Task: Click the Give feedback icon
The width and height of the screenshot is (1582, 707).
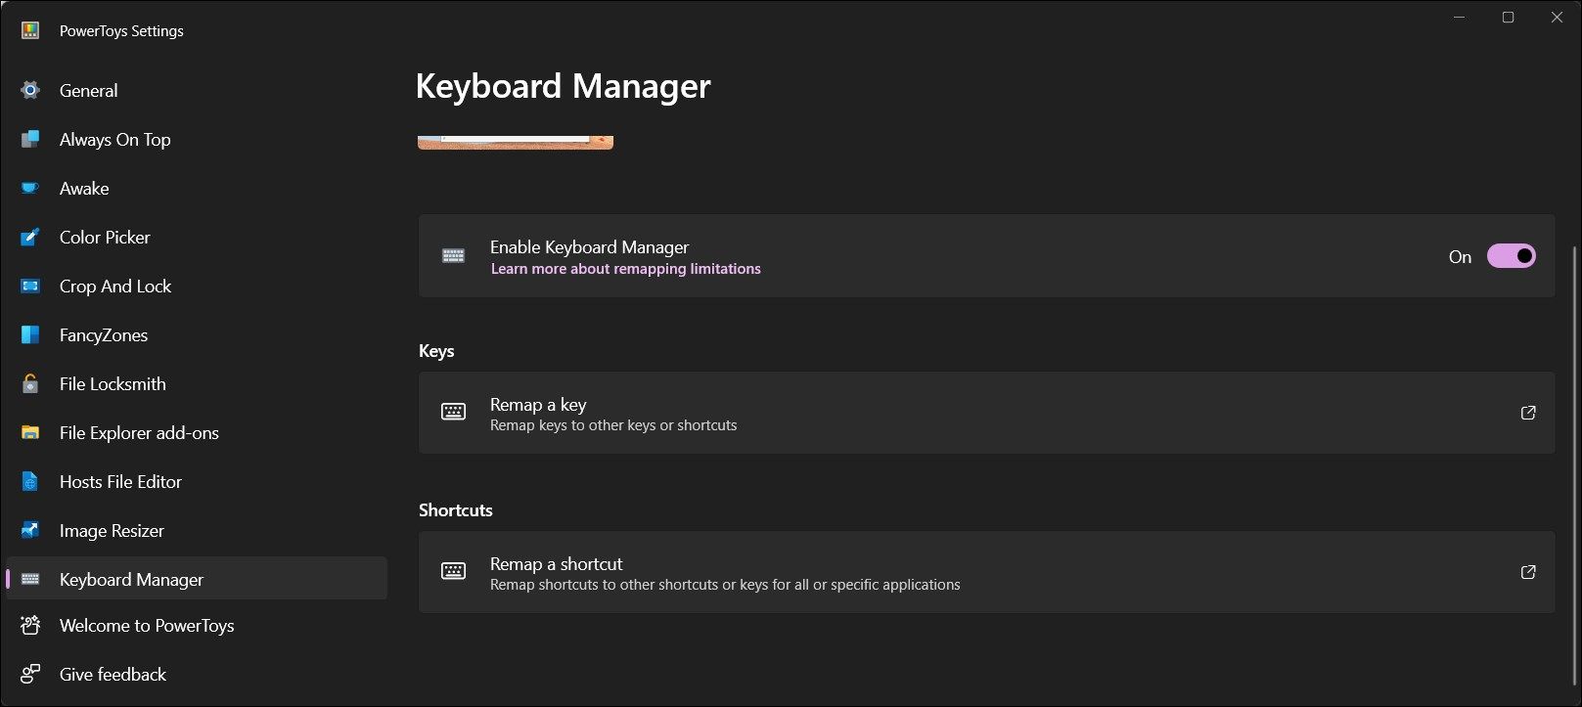Action: click(30, 674)
